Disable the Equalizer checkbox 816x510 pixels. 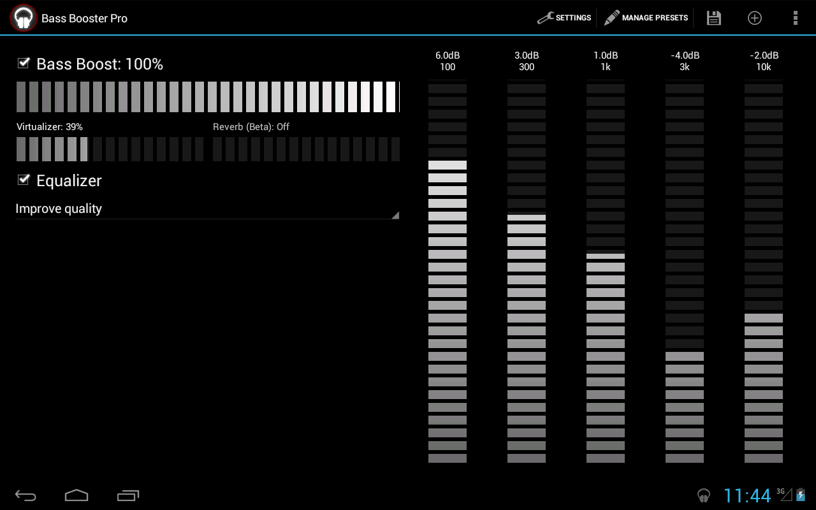24,179
